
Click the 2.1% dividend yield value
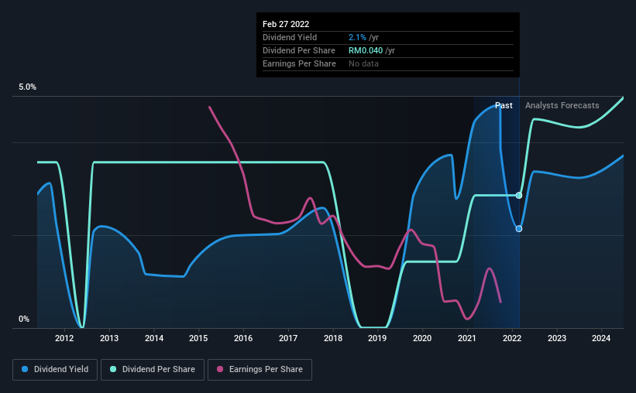pyautogui.click(x=357, y=37)
